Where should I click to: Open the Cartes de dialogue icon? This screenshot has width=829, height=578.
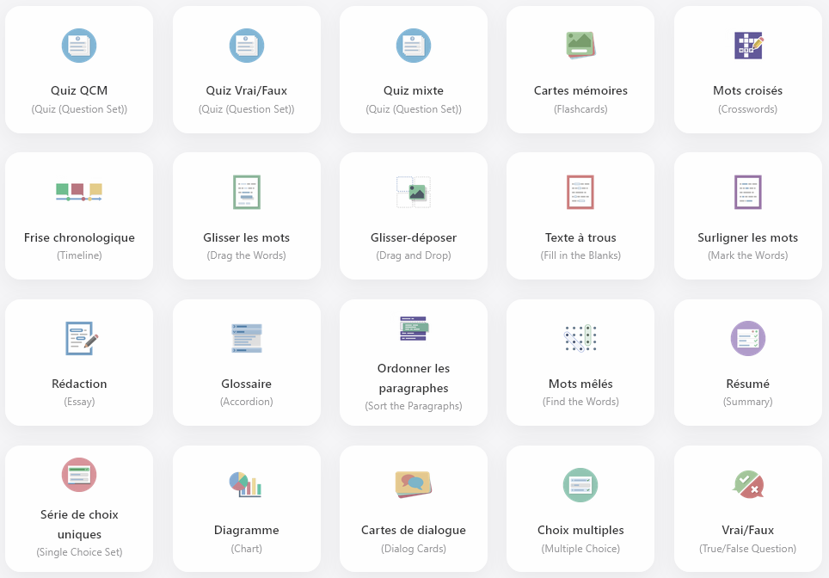(x=414, y=484)
